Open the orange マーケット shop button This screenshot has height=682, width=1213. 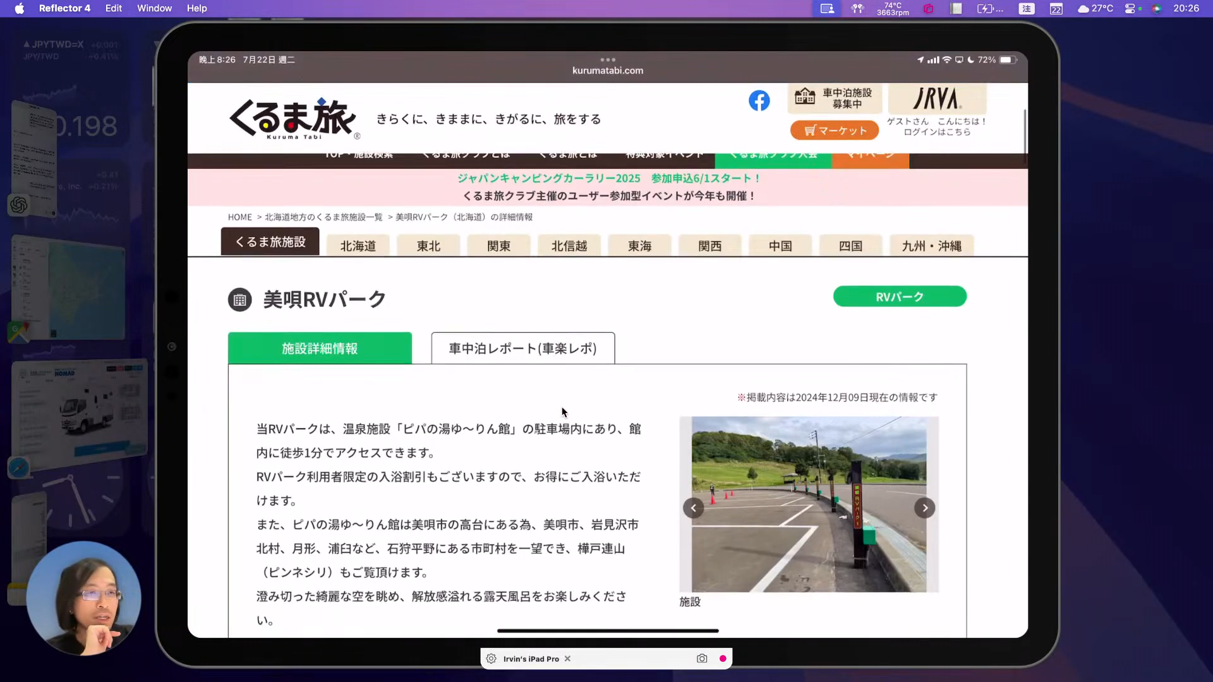(834, 131)
